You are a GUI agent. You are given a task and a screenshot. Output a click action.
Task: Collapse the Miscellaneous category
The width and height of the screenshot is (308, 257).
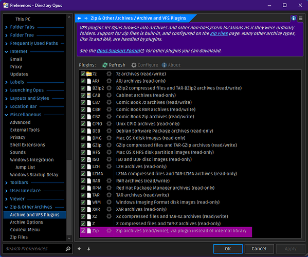pos(7,115)
